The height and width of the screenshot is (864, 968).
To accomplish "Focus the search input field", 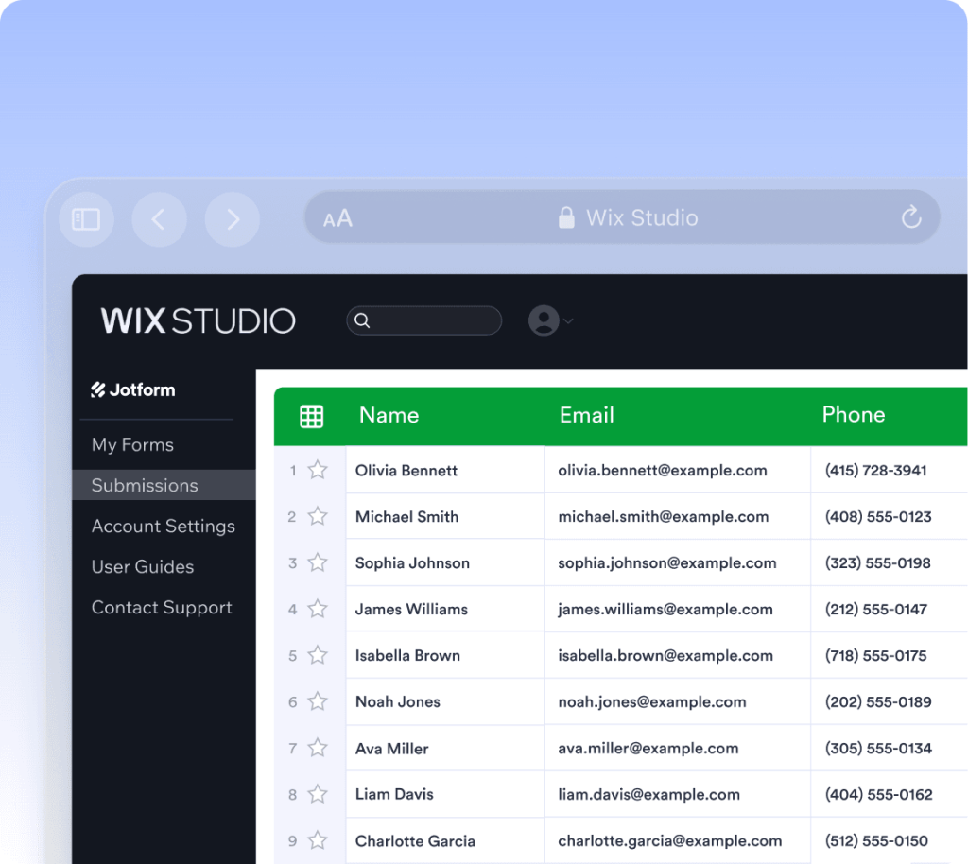I will (x=424, y=320).
